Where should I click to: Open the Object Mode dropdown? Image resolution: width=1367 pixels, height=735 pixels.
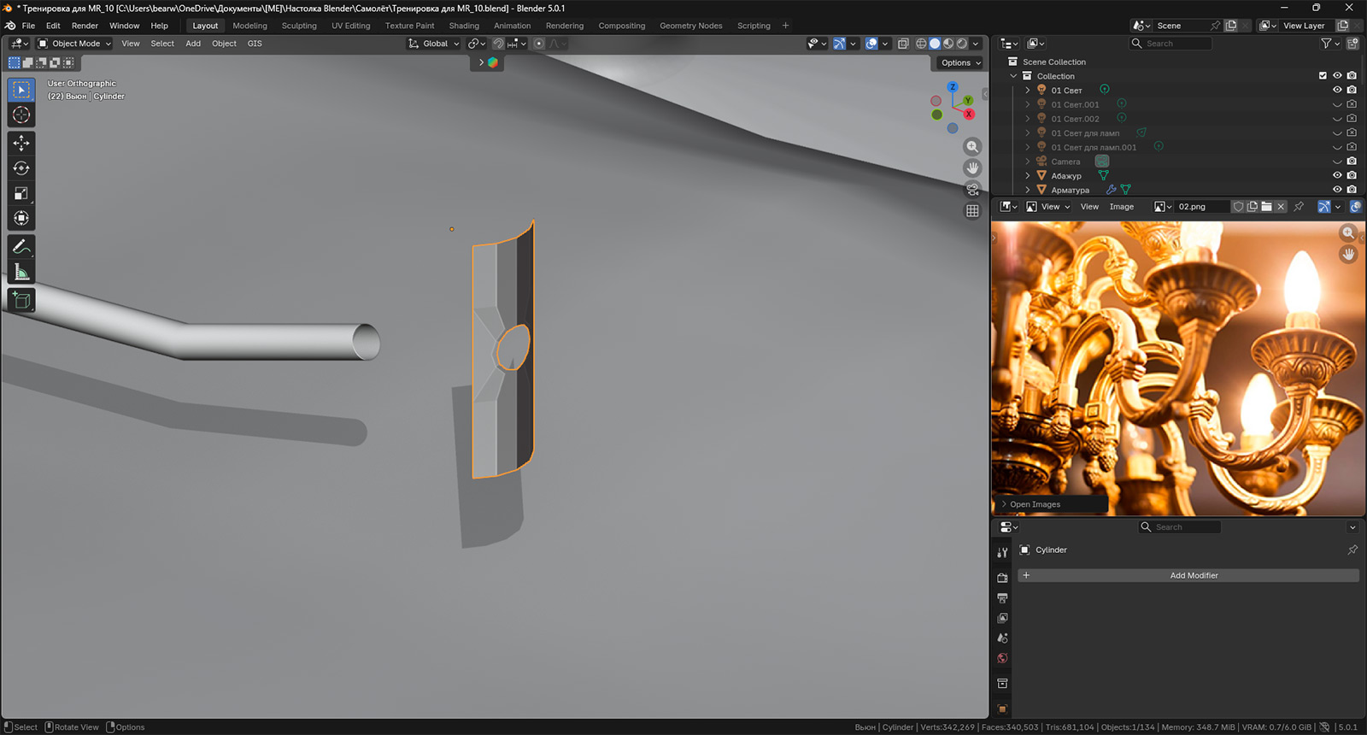pos(75,44)
